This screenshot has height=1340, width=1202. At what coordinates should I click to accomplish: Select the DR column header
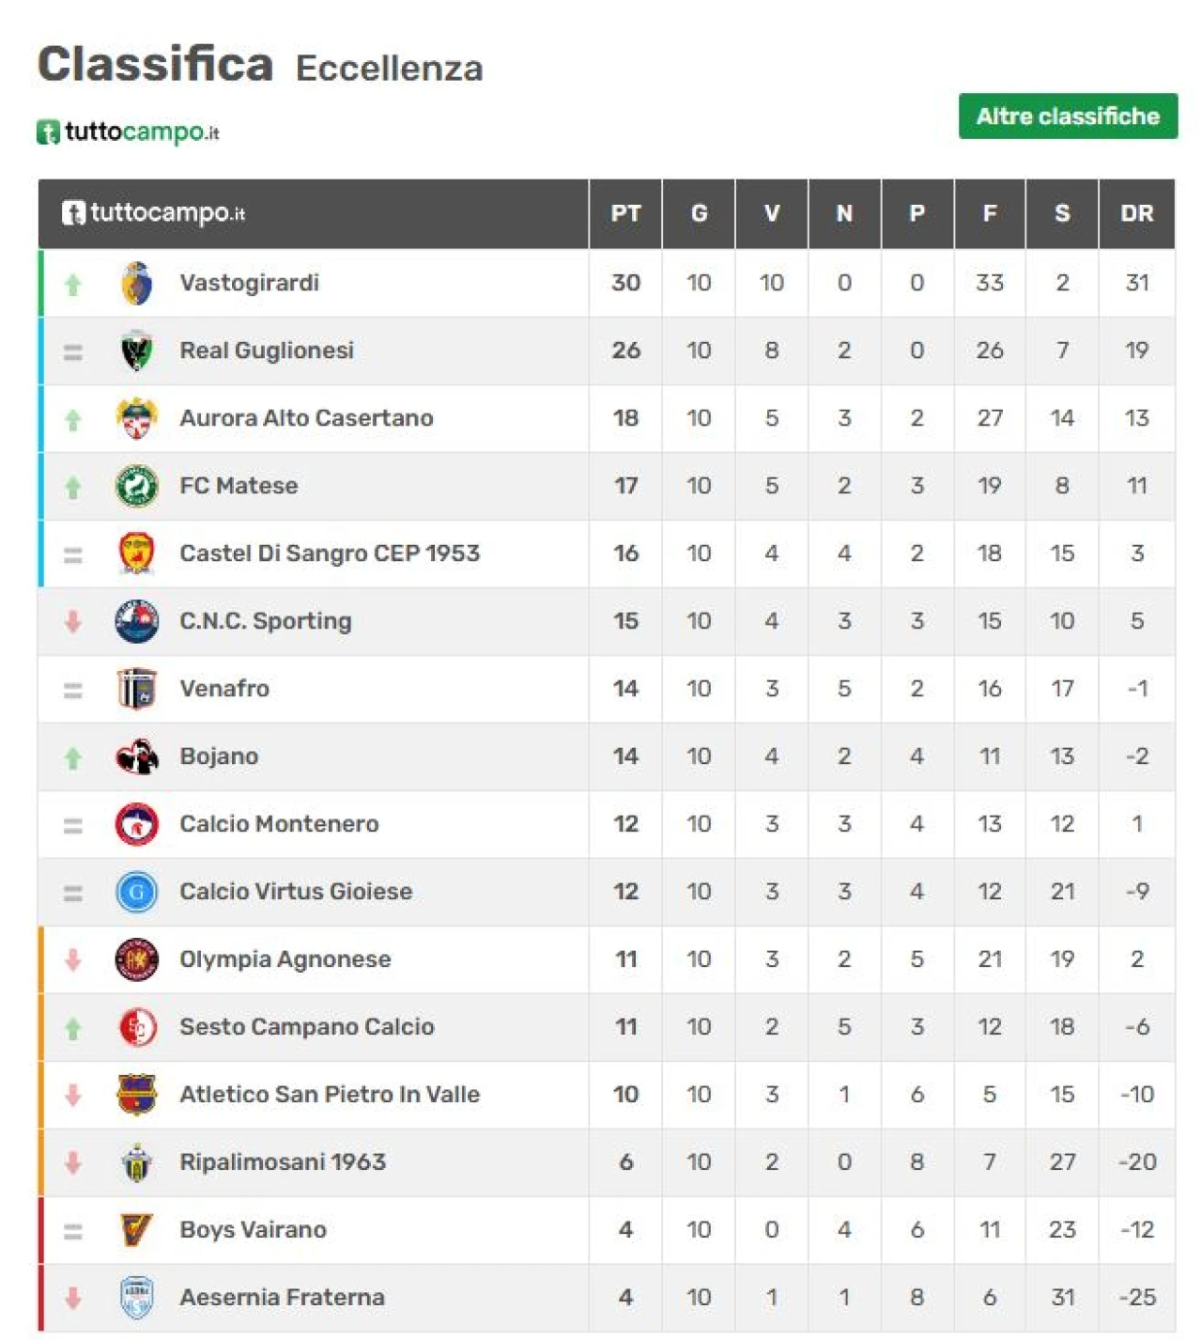1137,213
